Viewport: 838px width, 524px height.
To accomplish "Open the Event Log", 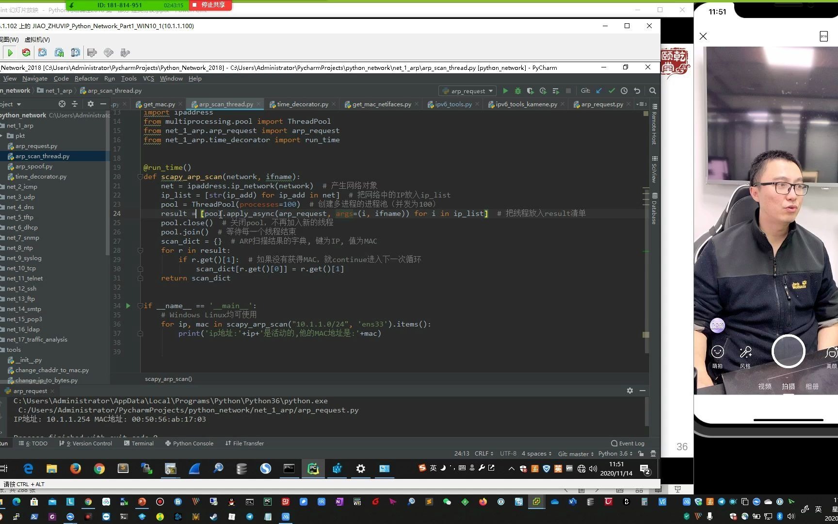I will pyautogui.click(x=628, y=443).
